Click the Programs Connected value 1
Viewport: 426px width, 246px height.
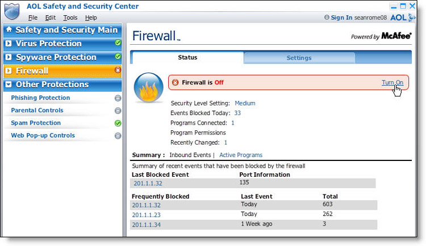click(x=233, y=123)
